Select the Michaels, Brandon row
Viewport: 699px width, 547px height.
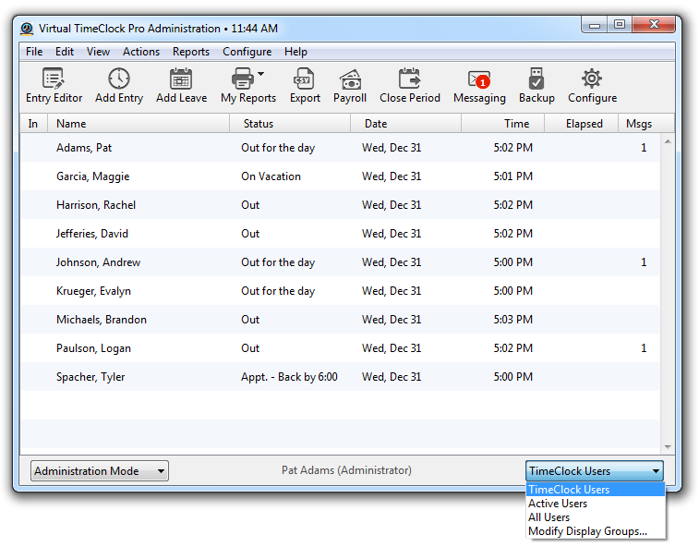tap(340, 320)
